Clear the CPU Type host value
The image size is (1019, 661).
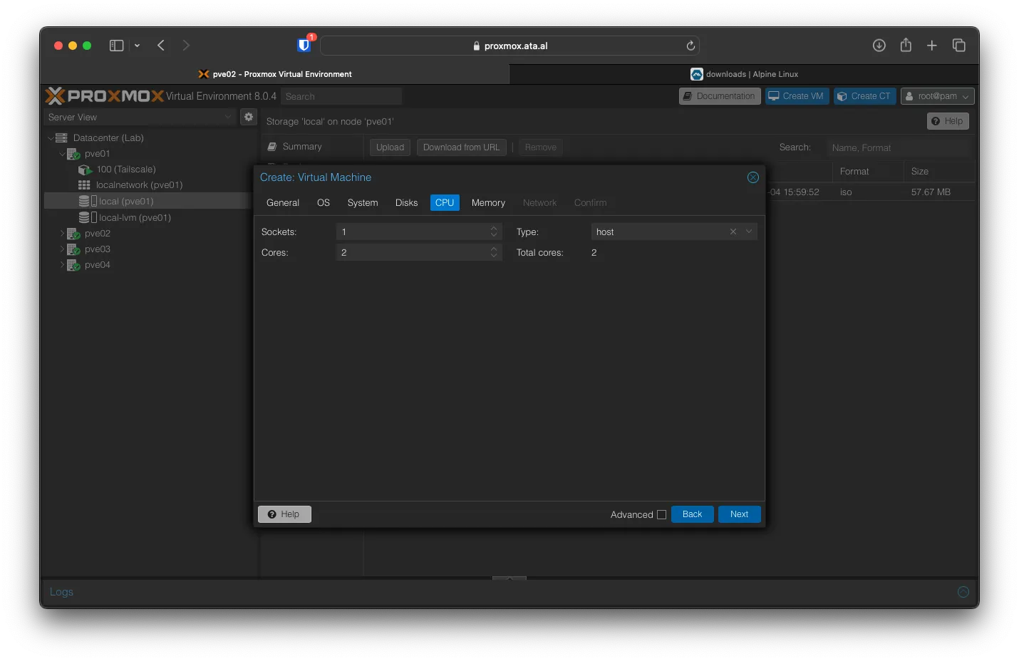[733, 231]
